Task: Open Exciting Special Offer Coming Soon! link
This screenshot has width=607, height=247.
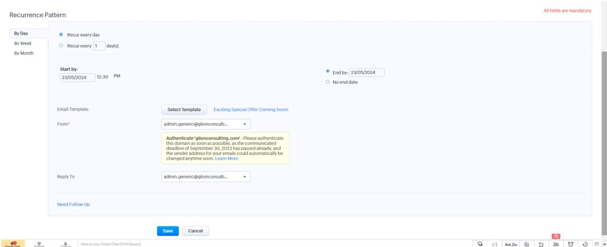Action: pos(251,109)
